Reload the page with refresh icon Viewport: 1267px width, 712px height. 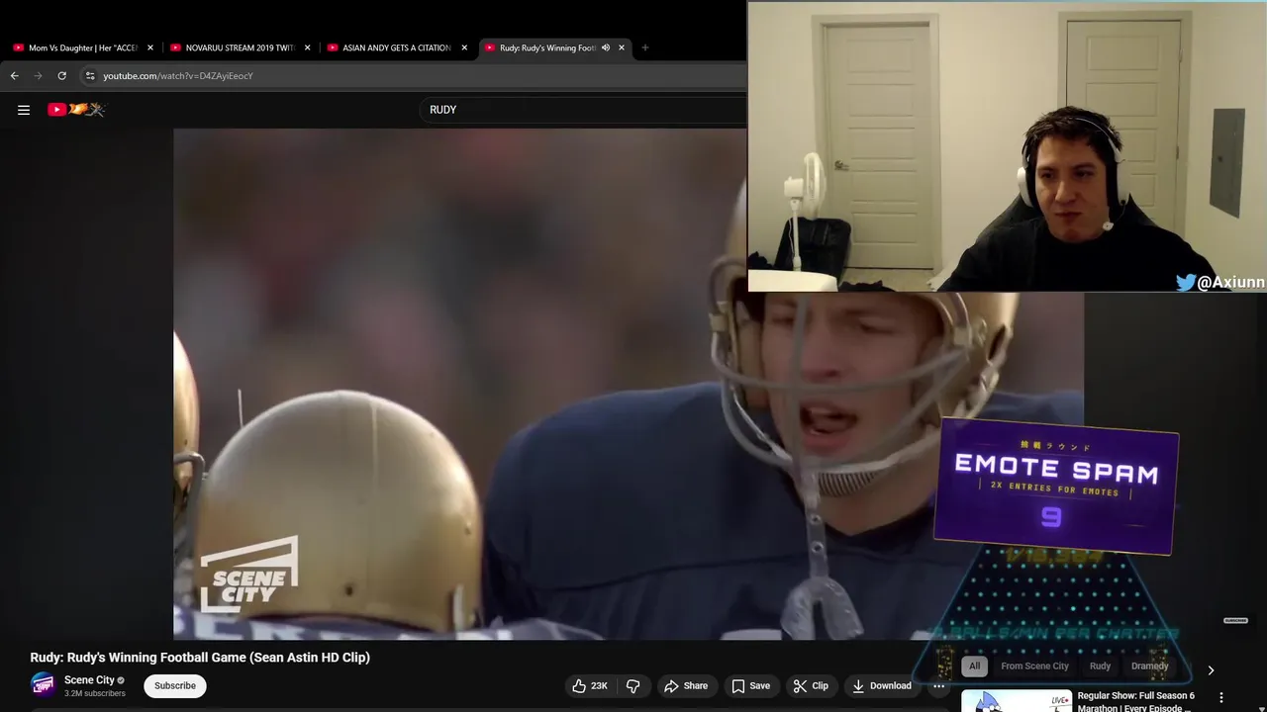[x=61, y=75]
